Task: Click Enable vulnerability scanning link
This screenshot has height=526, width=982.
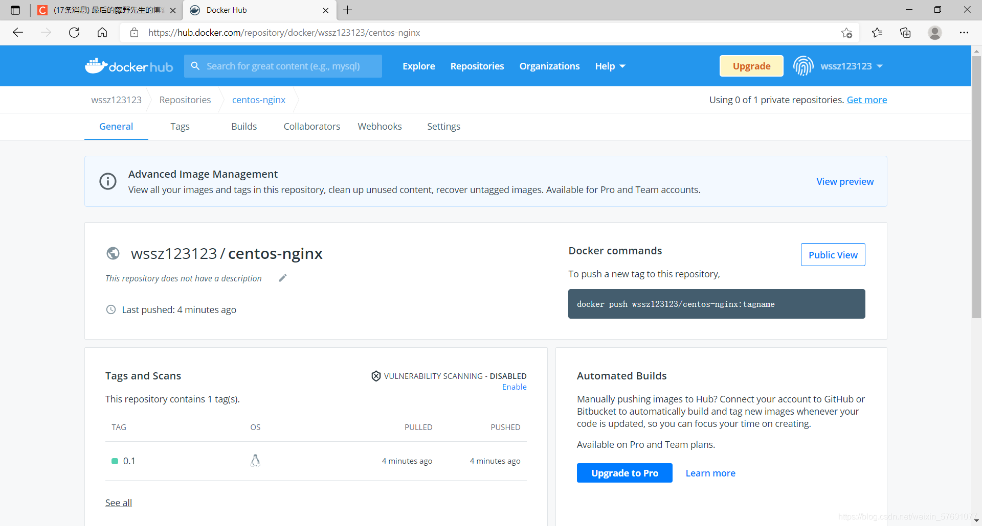Action: [x=514, y=387]
